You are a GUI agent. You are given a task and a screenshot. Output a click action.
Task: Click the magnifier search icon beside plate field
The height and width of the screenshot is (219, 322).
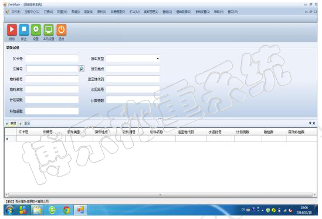tap(82, 69)
